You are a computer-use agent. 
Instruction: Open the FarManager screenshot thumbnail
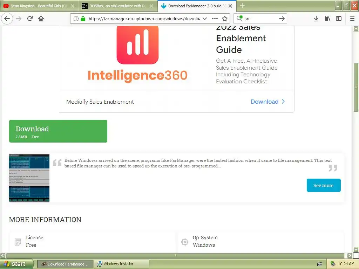point(29,178)
